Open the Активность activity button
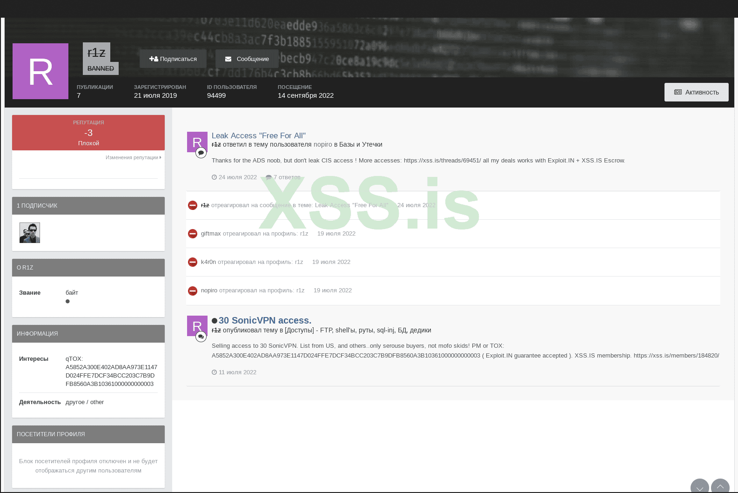 (696, 92)
